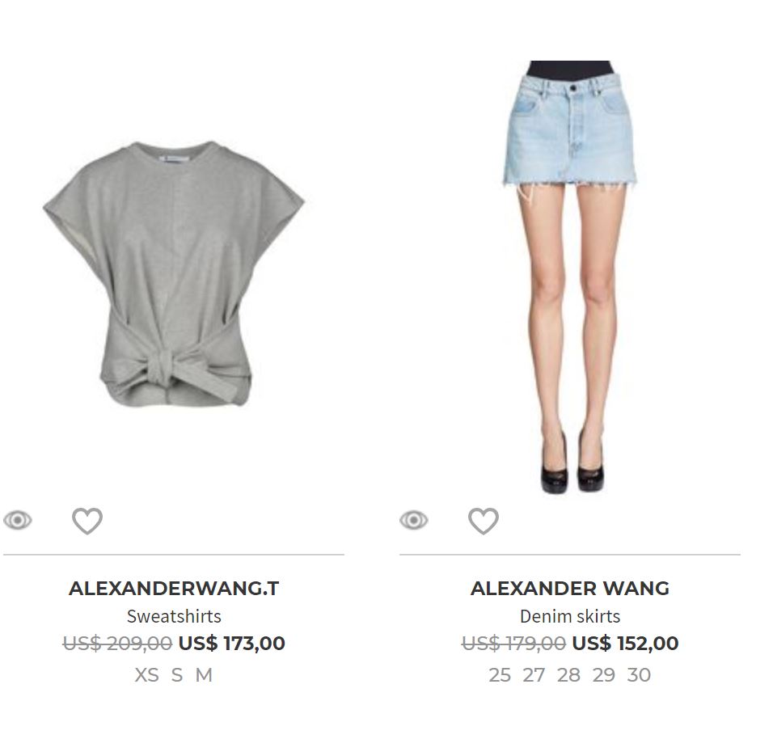Select size 27 for the denim skirt

tap(534, 675)
